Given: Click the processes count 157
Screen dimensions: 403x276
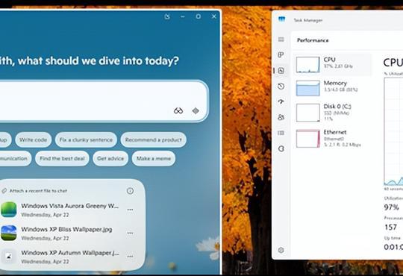Looking at the screenshot, I should click(x=390, y=228).
